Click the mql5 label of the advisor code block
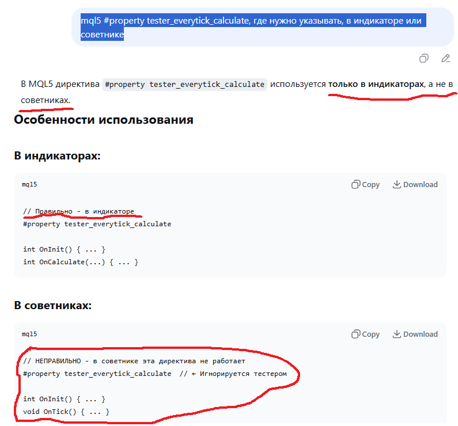Image resolution: width=458 pixels, height=426 pixels. coord(29,334)
